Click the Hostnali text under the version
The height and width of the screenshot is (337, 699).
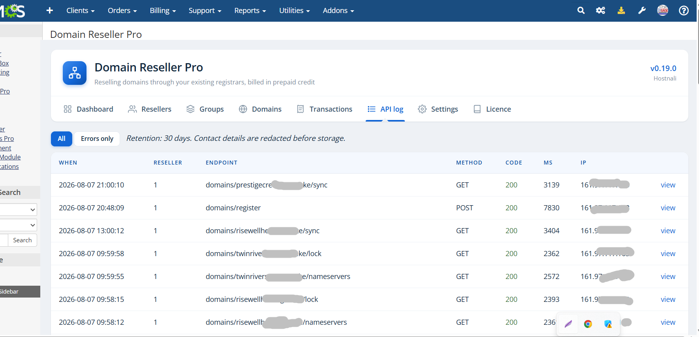(665, 79)
